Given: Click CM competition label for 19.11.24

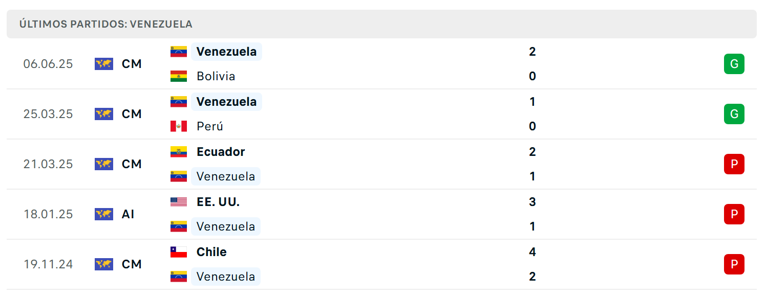Looking at the screenshot, I should tap(132, 264).
